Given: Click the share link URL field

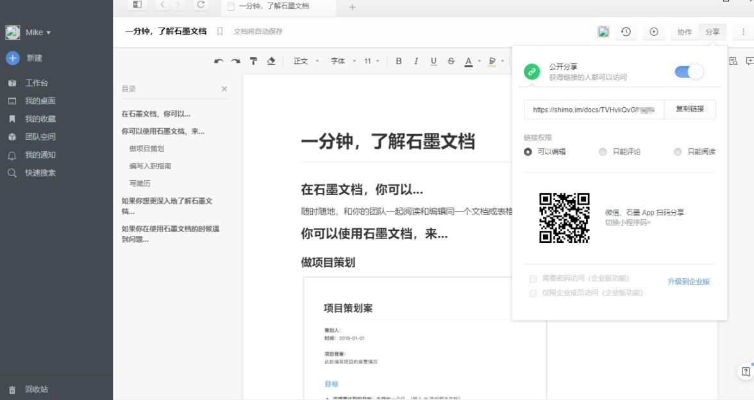Looking at the screenshot, I should (x=594, y=110).
